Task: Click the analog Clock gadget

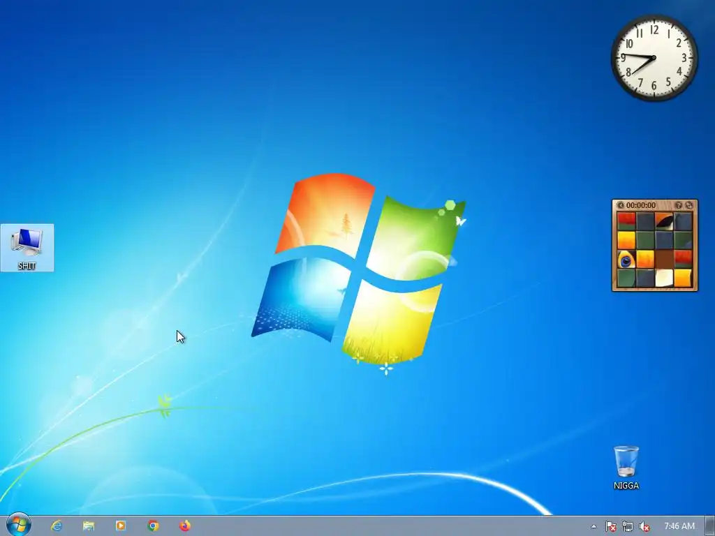Action: point(654,58)
